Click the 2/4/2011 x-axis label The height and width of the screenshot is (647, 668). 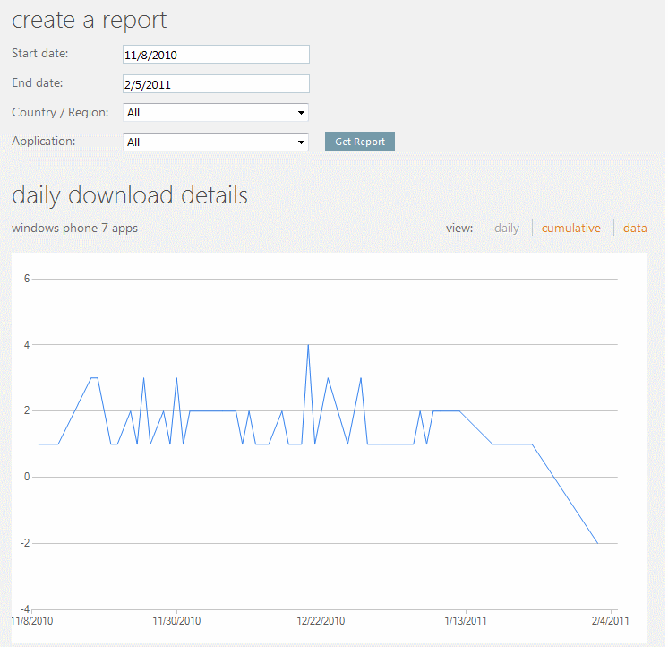611,621
